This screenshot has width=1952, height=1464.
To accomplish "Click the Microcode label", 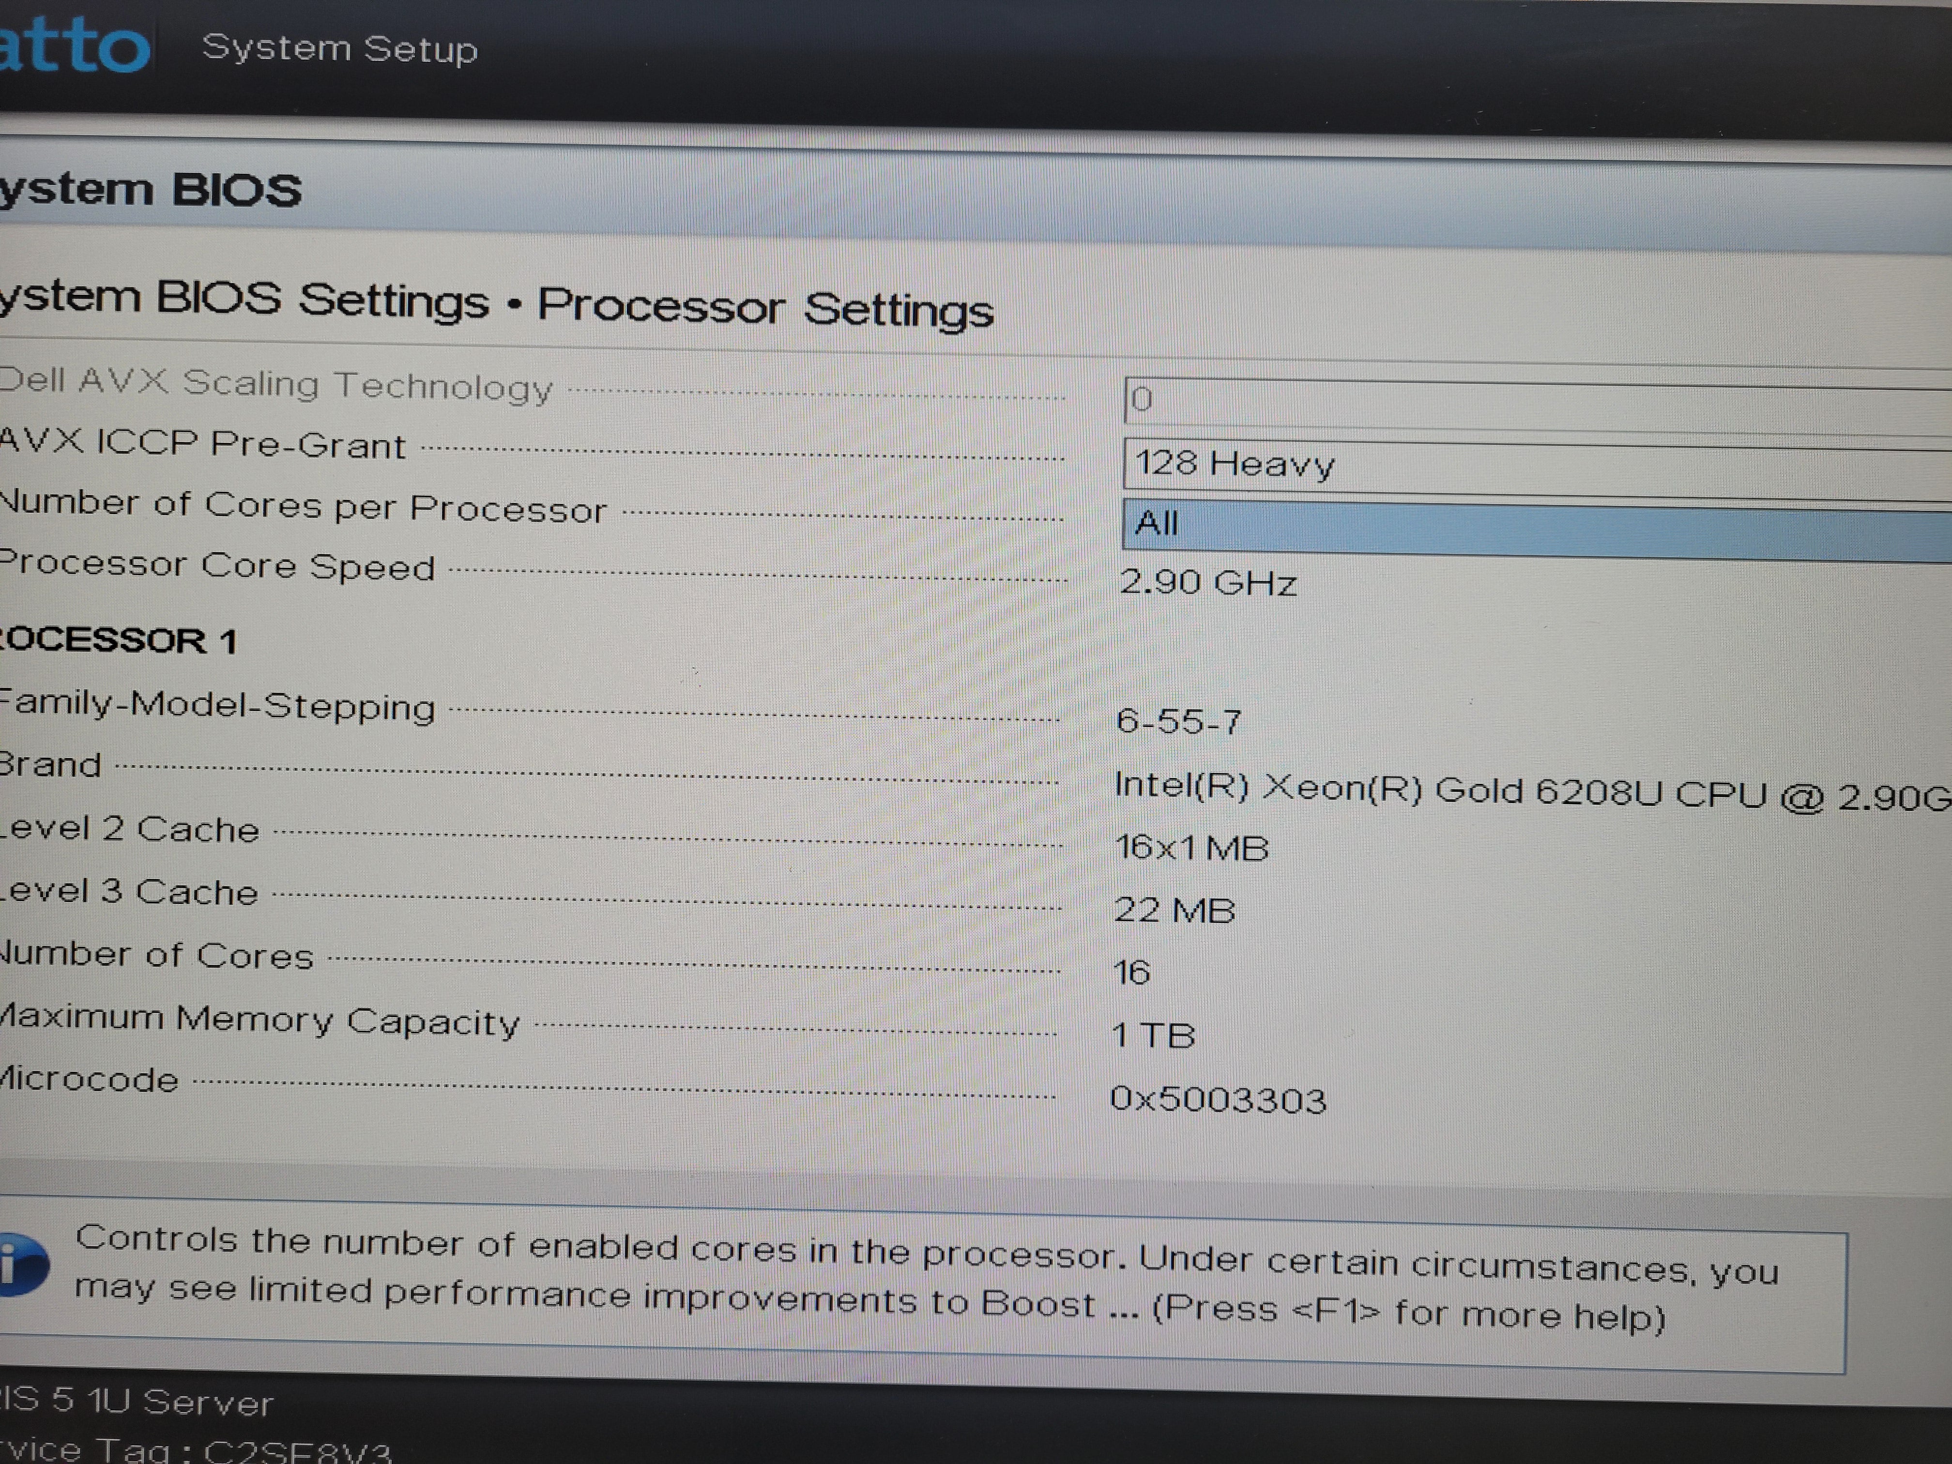I will [89, 1079].
